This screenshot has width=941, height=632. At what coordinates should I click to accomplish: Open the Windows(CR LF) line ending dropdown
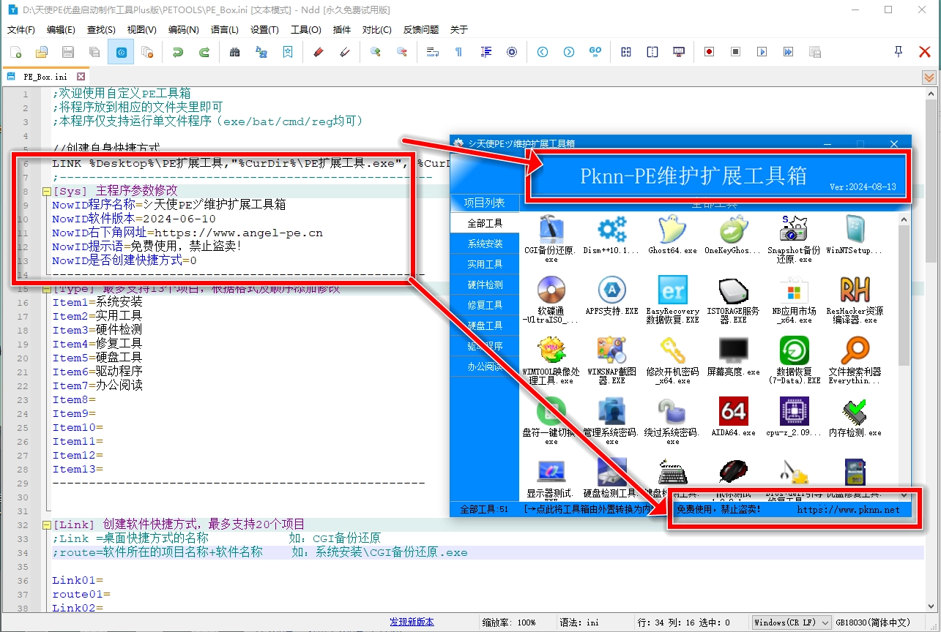pos(792,622)
